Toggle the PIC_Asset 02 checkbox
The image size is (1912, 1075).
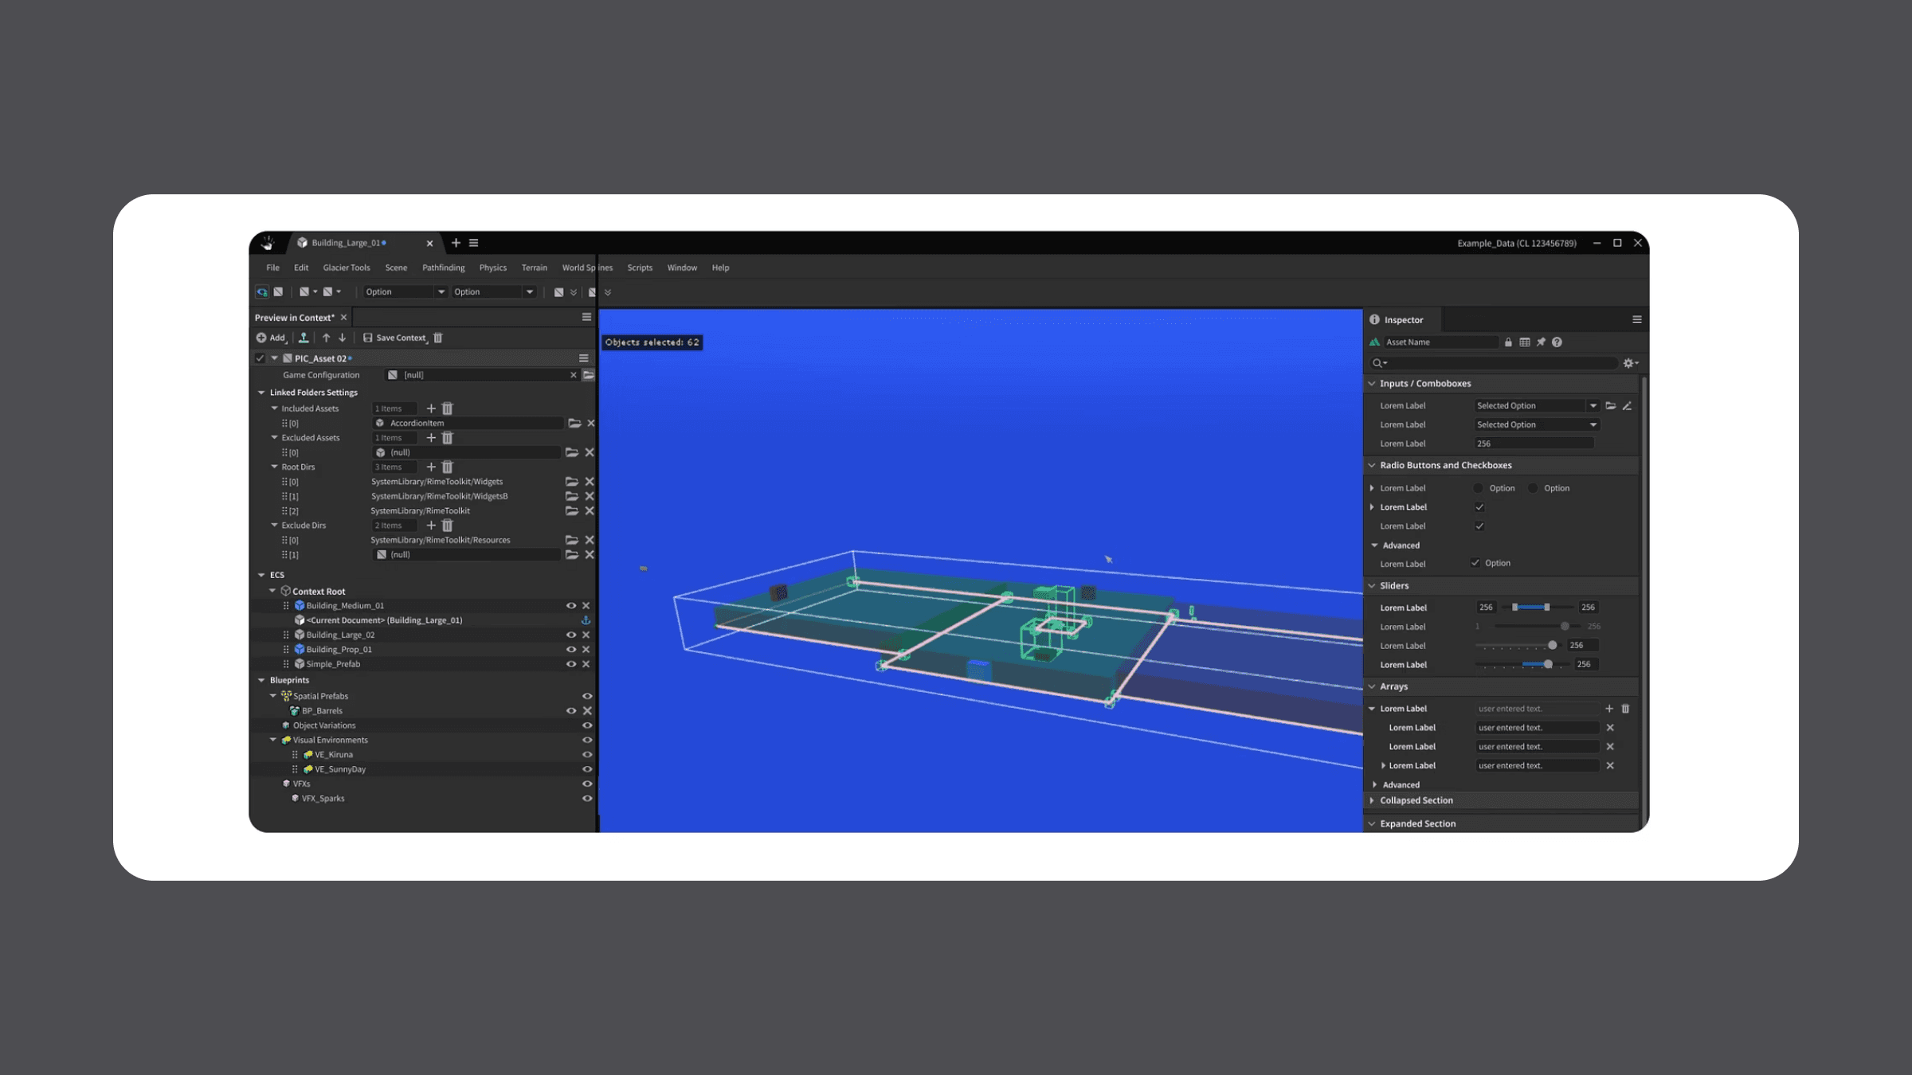point(260,358)
